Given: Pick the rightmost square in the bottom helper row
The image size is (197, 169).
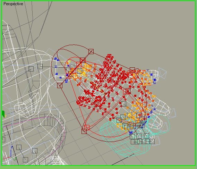Looking at the screenshot, I should (152, 142).
